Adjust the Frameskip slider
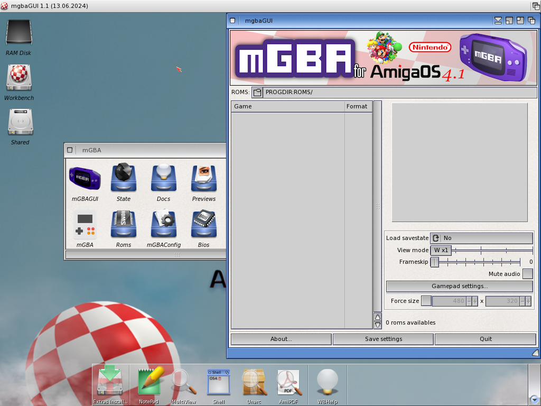Viewport: 541px width, 406px height. coord(435,262)
